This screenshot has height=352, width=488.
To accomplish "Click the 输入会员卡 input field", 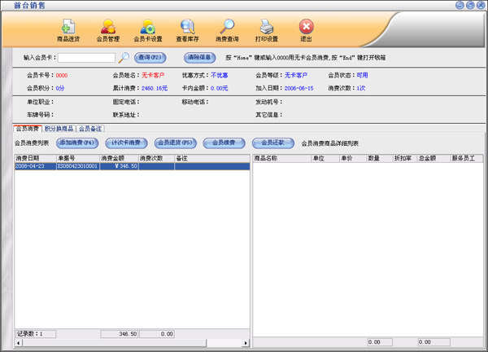I will pos(86,58).
